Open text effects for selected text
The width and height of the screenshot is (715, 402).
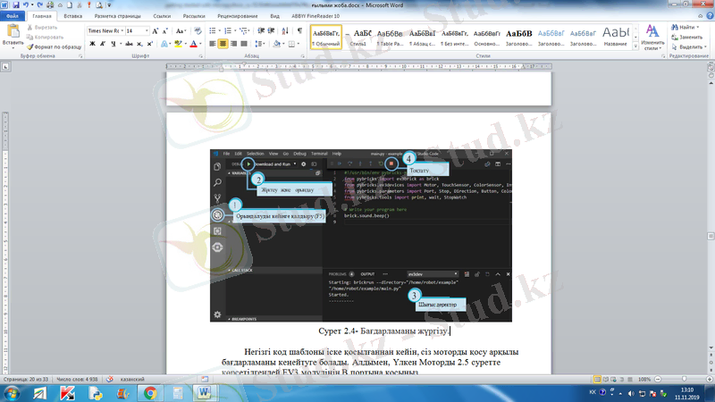164,44
